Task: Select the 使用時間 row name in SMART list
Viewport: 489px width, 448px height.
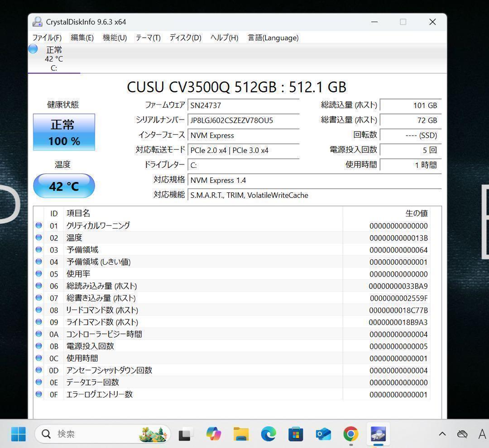Action: (82, 358)
